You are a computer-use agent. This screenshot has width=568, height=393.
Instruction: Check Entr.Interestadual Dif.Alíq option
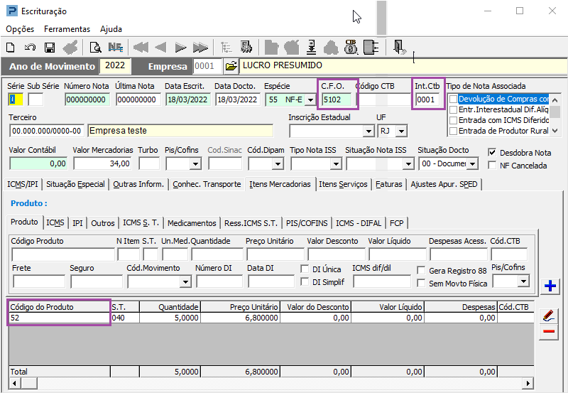(453, 109)
